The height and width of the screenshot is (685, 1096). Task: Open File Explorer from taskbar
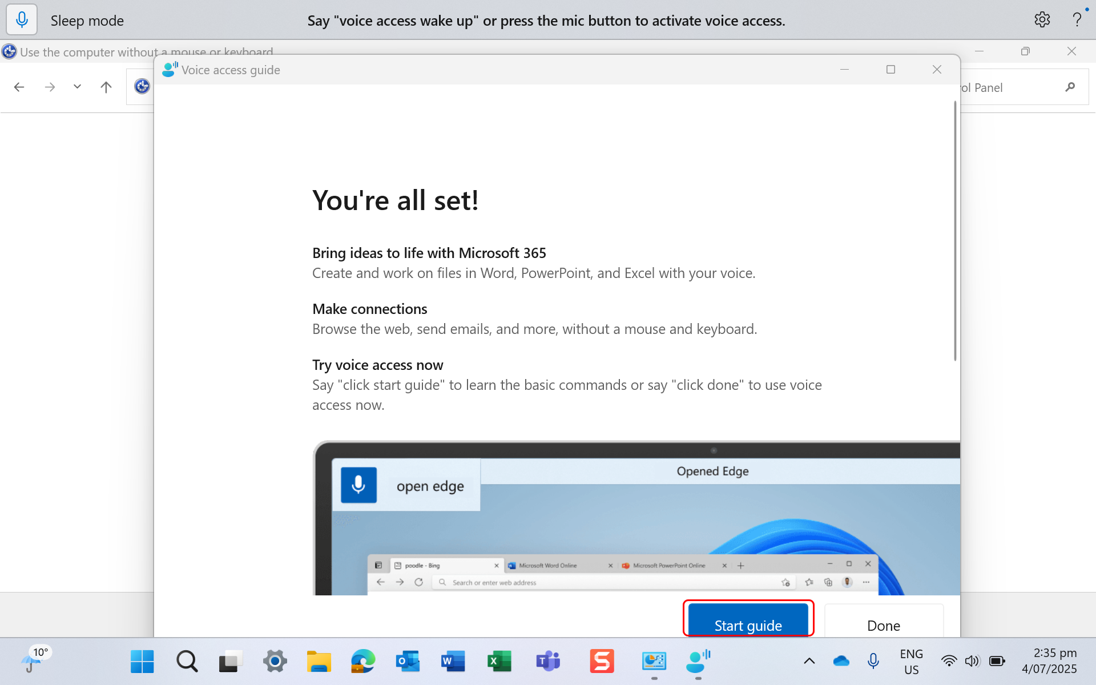click(x=319, y=662)
